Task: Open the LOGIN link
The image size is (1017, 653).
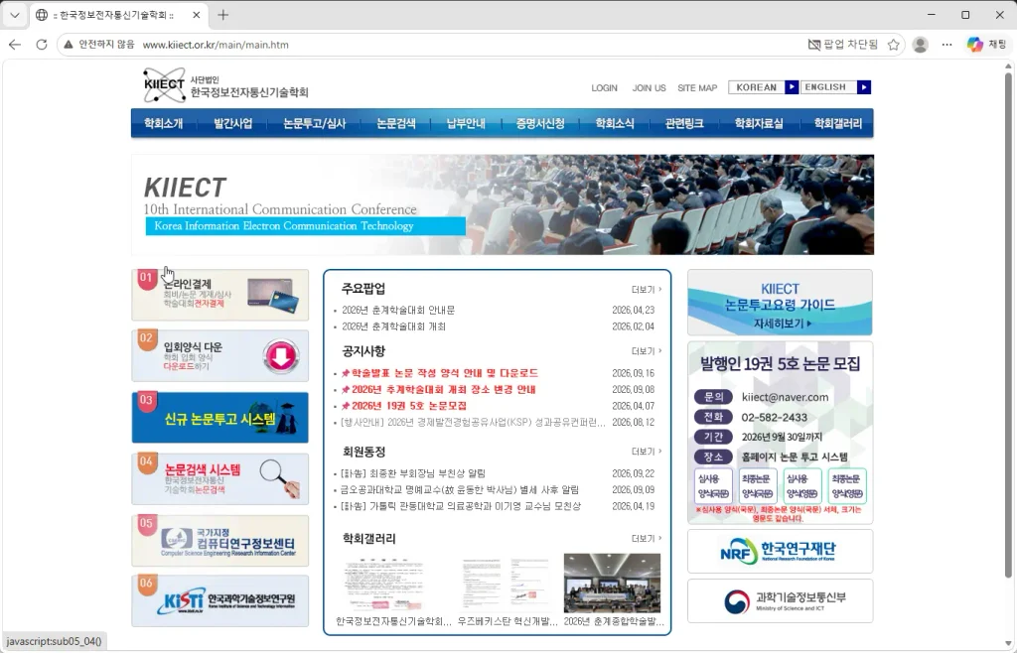Action: click(x=604, y=88)
